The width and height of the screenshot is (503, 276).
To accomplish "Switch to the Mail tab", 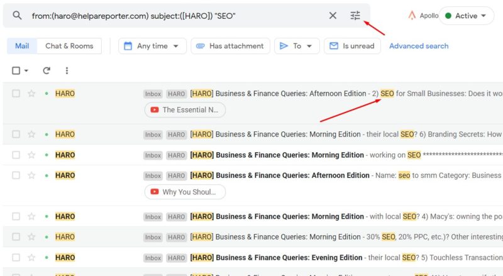I will [22, 46].
